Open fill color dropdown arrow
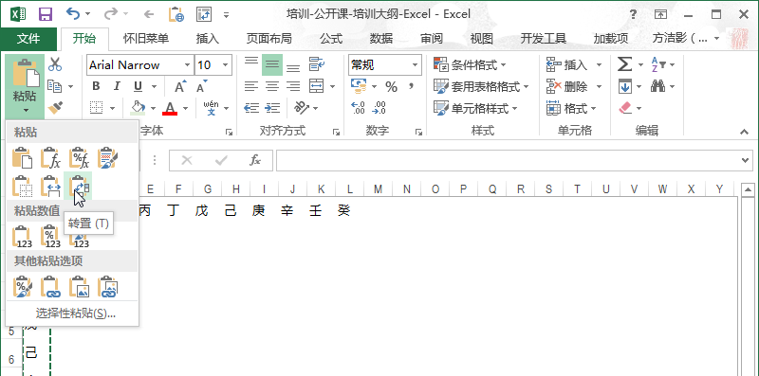The image size is (759, 376). pyautogui.click(x=154, y=108)
